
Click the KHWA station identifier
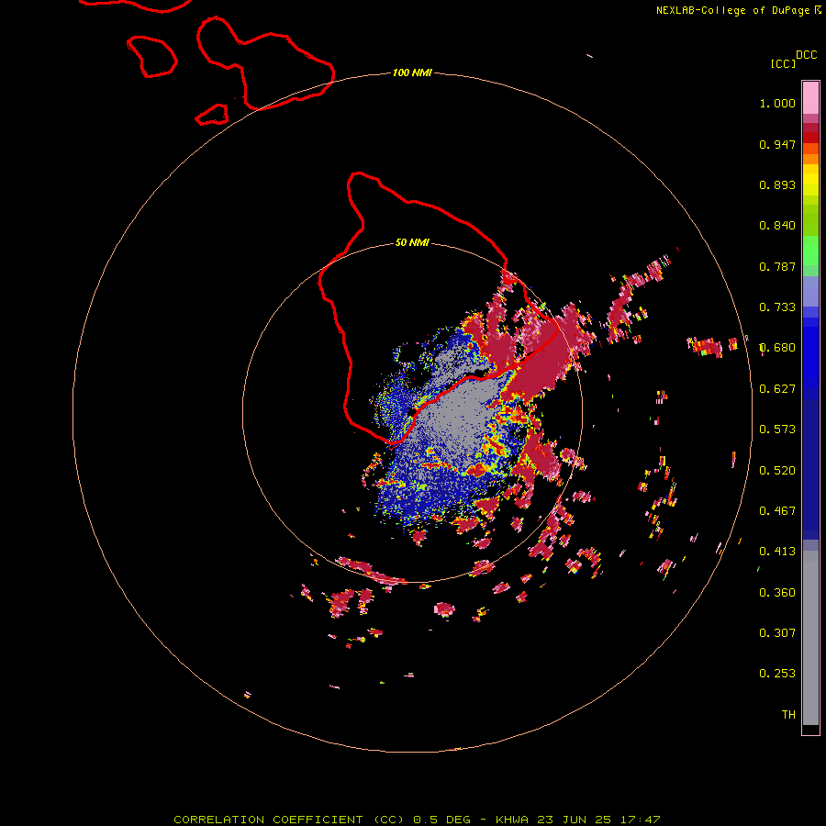coord(512,820)
